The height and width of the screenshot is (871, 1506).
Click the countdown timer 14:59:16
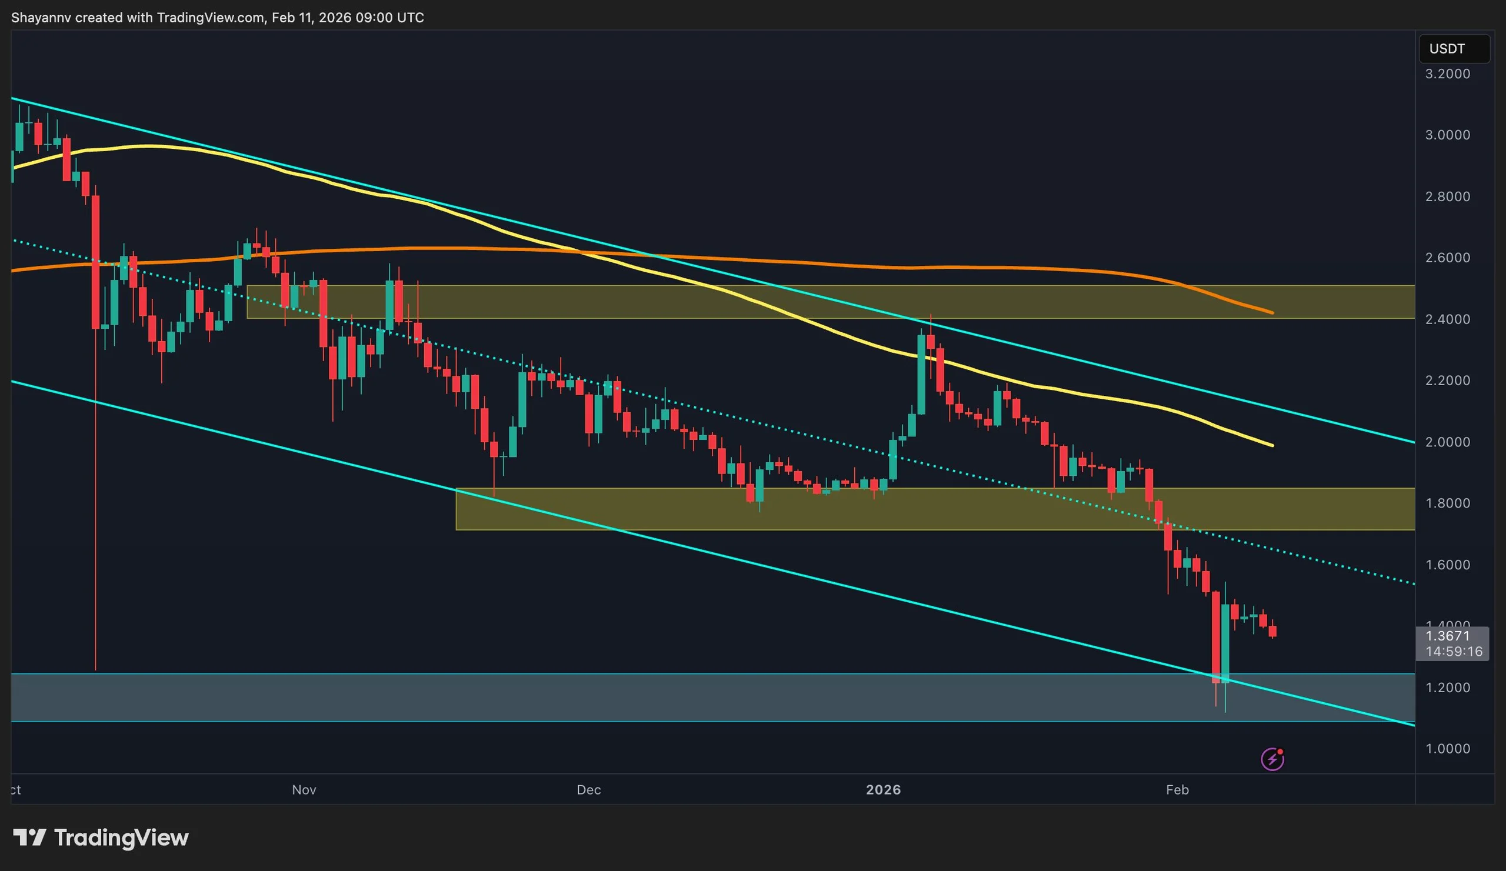point(1454,652)
